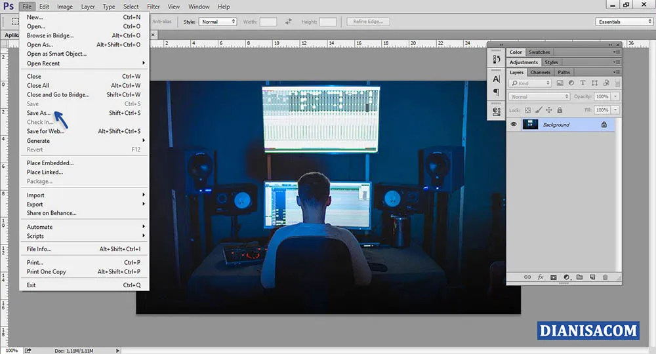The height and width of the screenshot is (354, 656).
Task: Open the Opacity slider dropdown arrow
Action: pos(615,96)
